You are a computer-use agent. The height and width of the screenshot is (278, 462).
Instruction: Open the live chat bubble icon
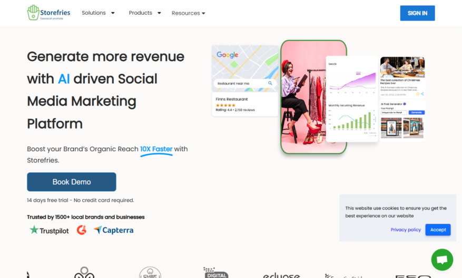tap(442, 260)
